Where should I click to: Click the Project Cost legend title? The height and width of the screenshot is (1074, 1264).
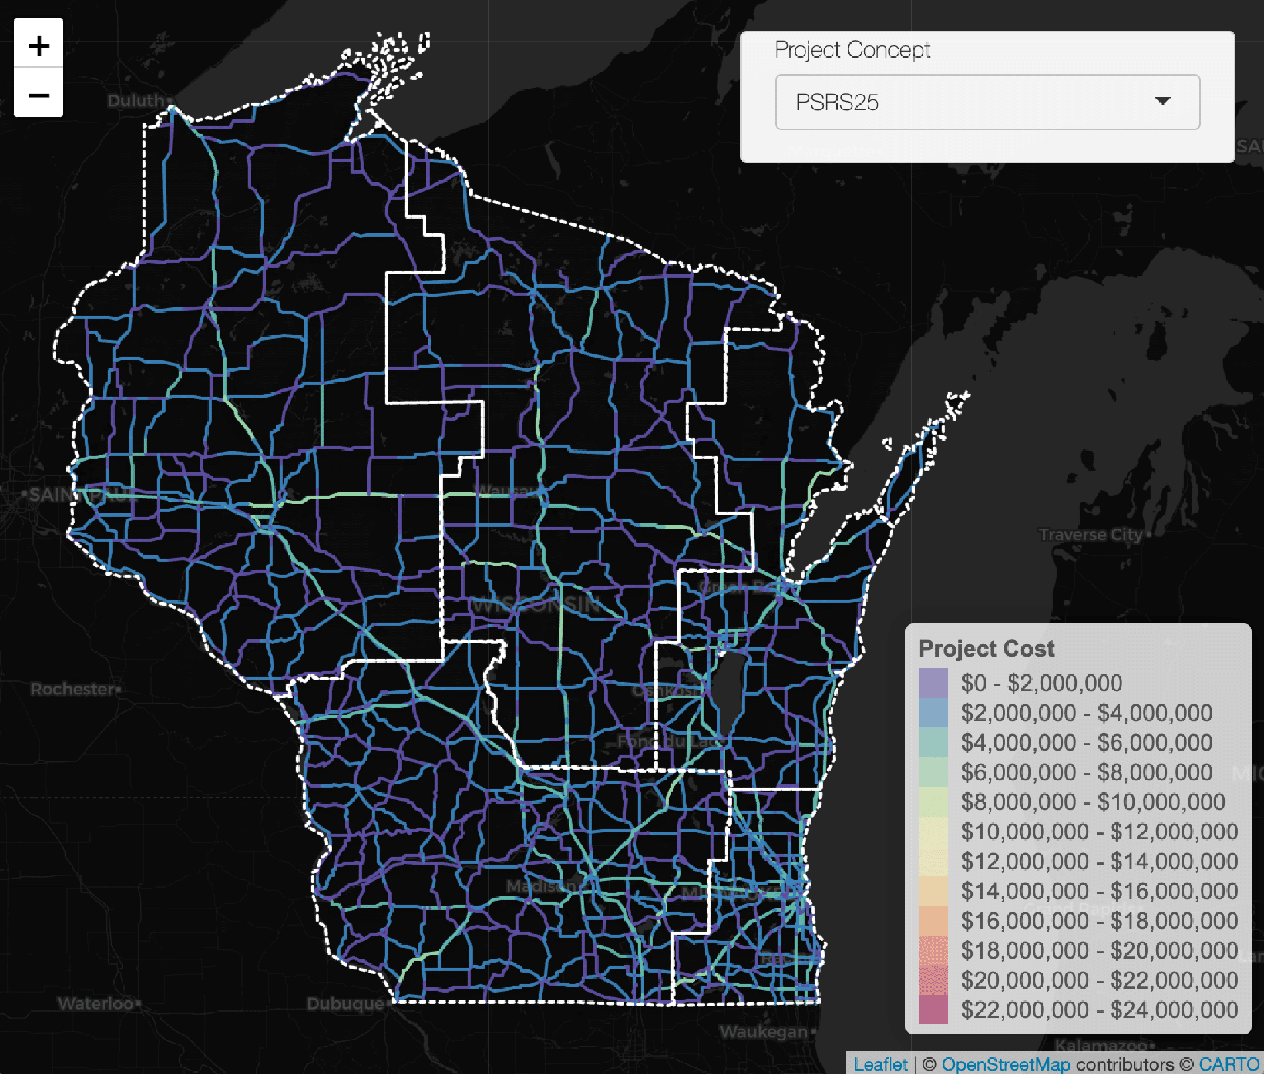point(986,648)
